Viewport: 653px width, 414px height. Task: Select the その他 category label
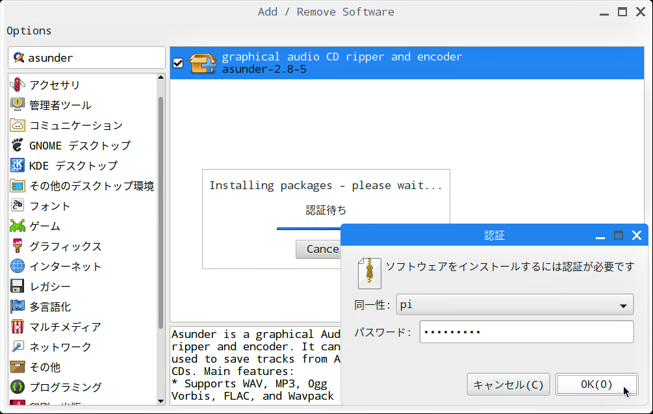(x=45, y=367)
